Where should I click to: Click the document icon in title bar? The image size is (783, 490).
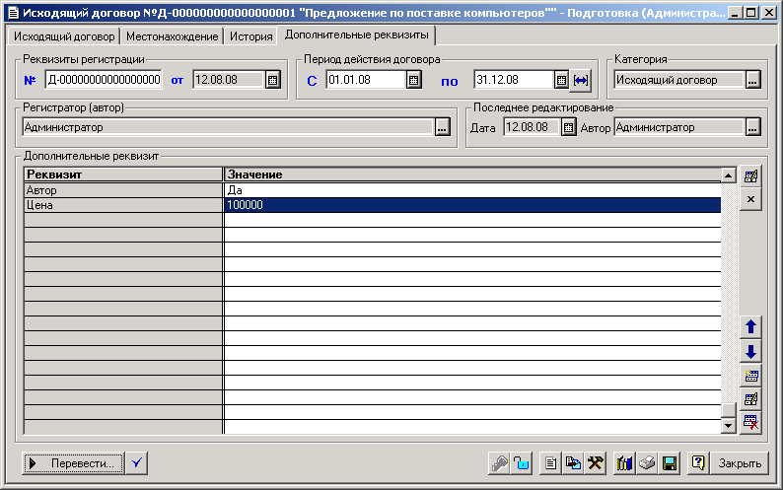[x=14, y=13]
